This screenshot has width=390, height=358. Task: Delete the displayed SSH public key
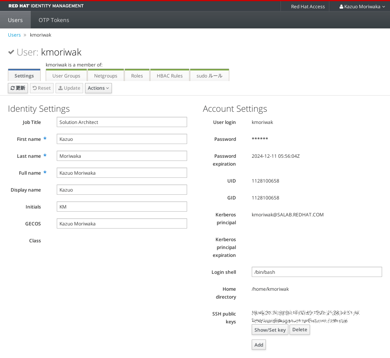pos(299,329)
